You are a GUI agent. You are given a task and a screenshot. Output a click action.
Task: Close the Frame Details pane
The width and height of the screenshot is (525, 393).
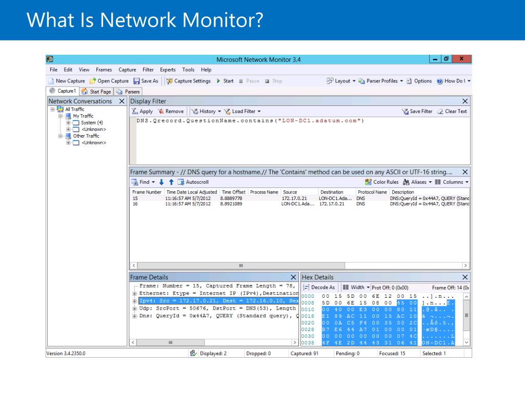click(x=293, y=277)
